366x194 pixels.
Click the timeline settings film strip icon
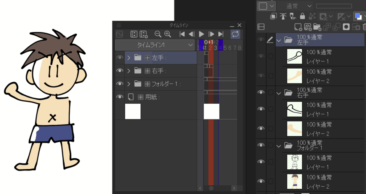tap(134, 34)
